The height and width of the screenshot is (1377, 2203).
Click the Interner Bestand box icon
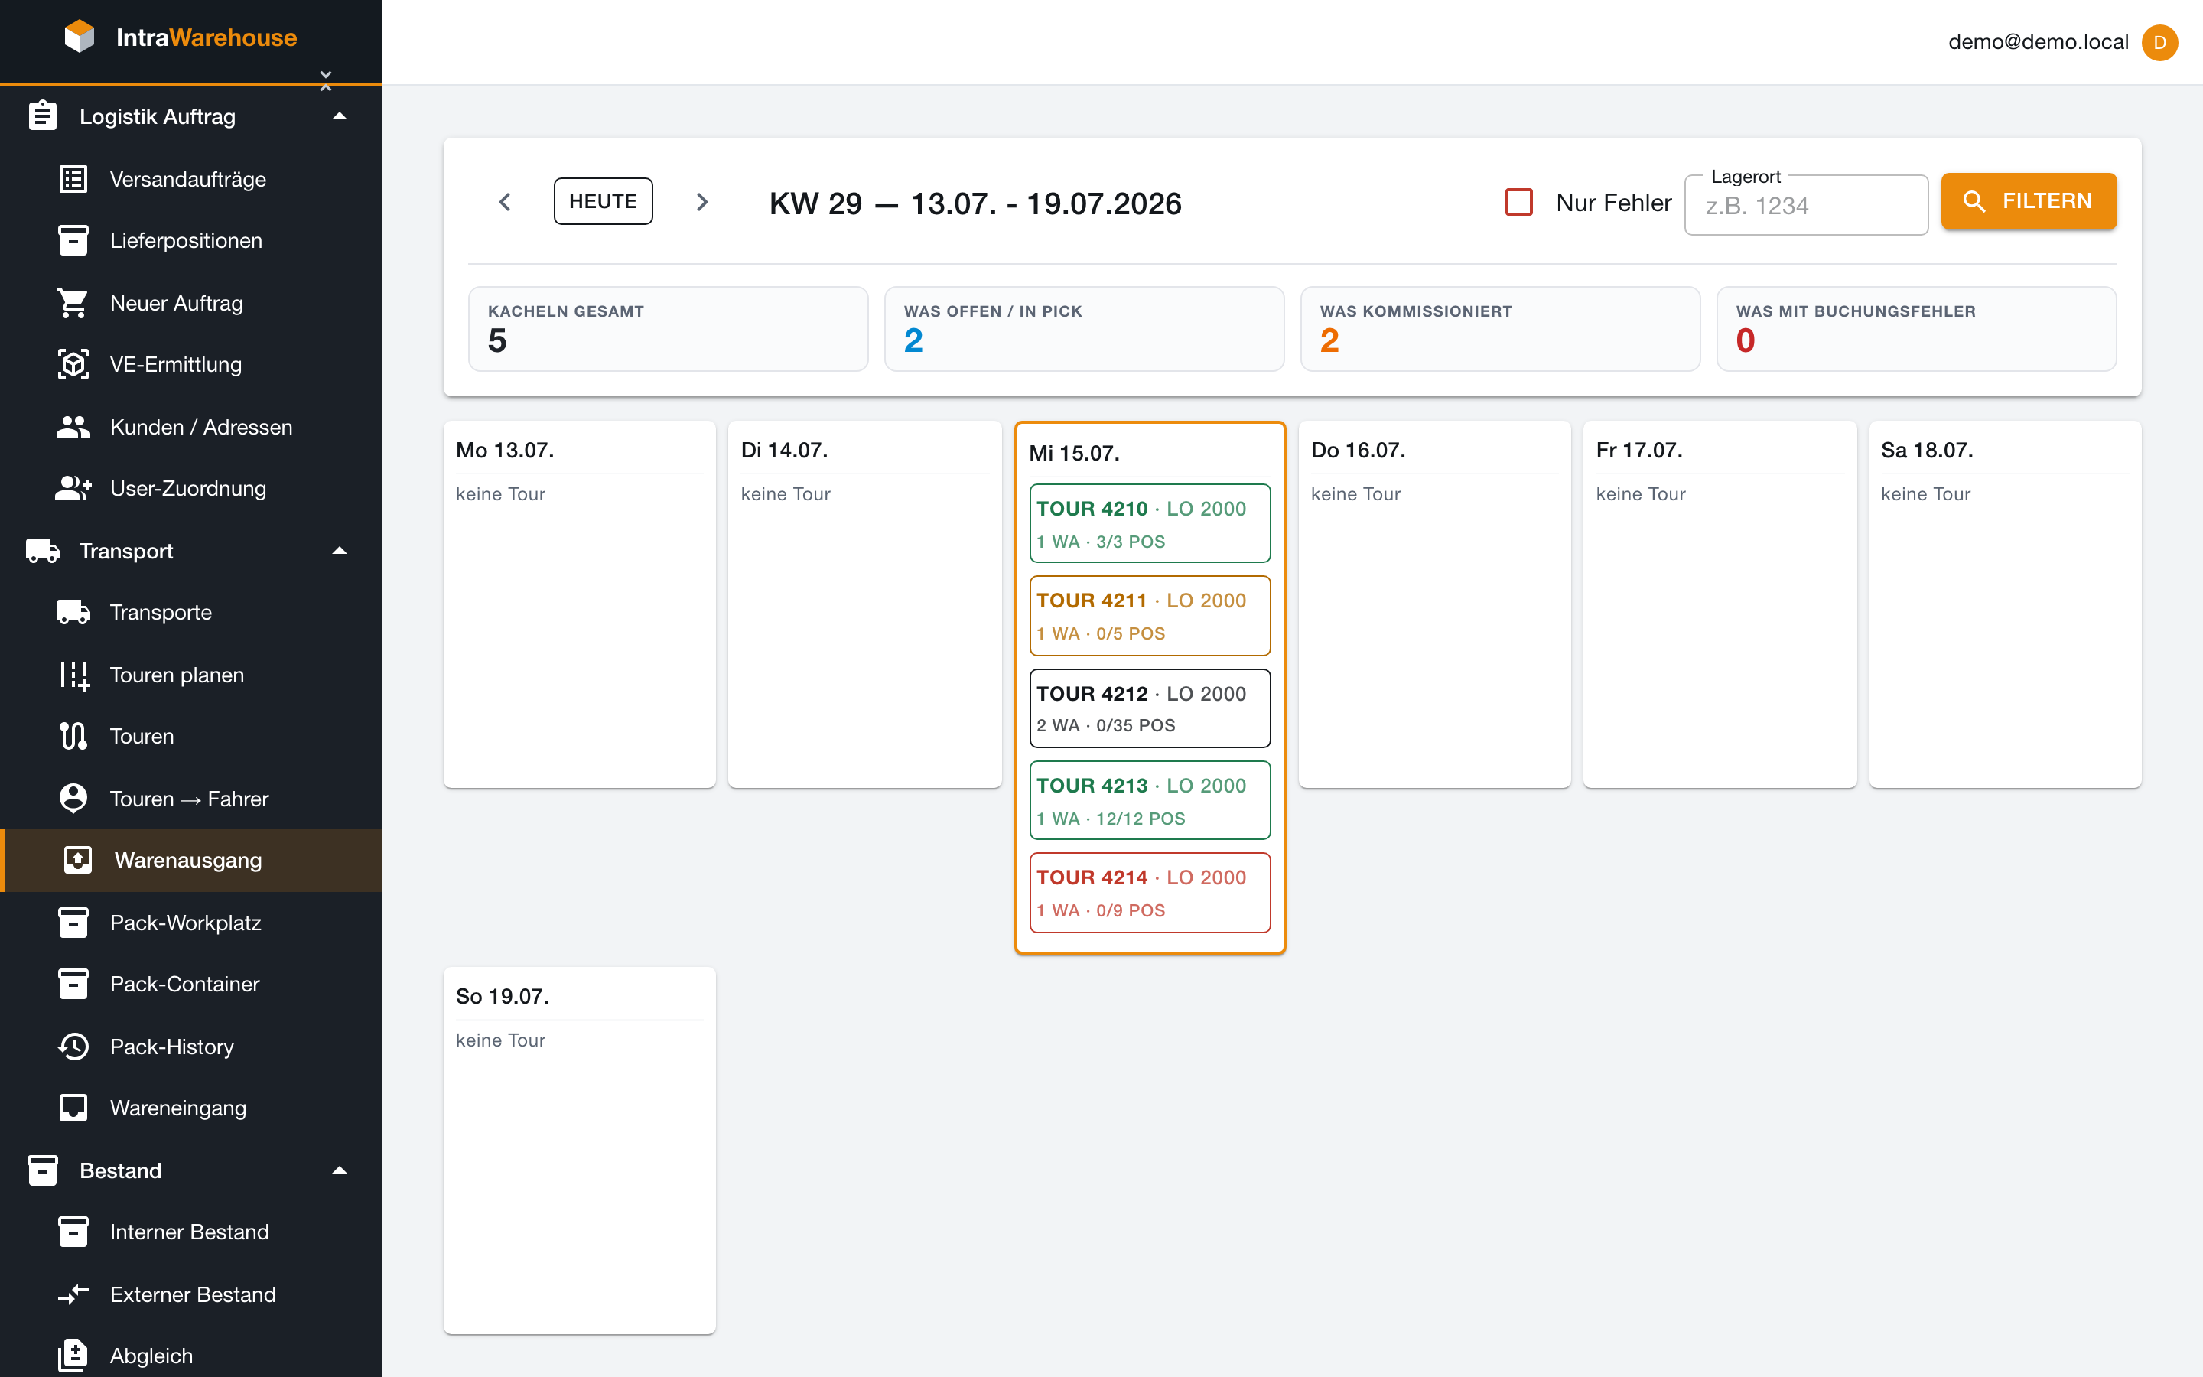point(73,1232)
